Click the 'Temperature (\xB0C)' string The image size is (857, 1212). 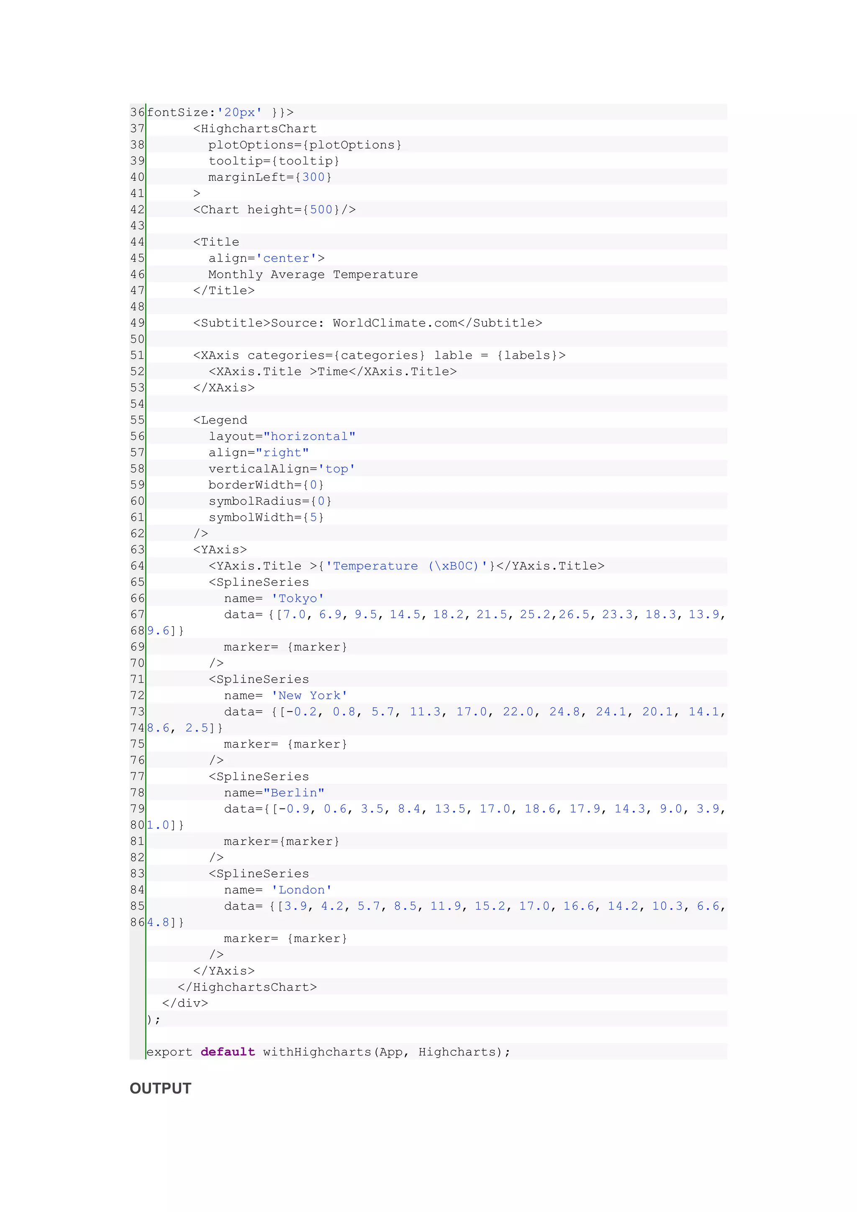tap(406, 566)
